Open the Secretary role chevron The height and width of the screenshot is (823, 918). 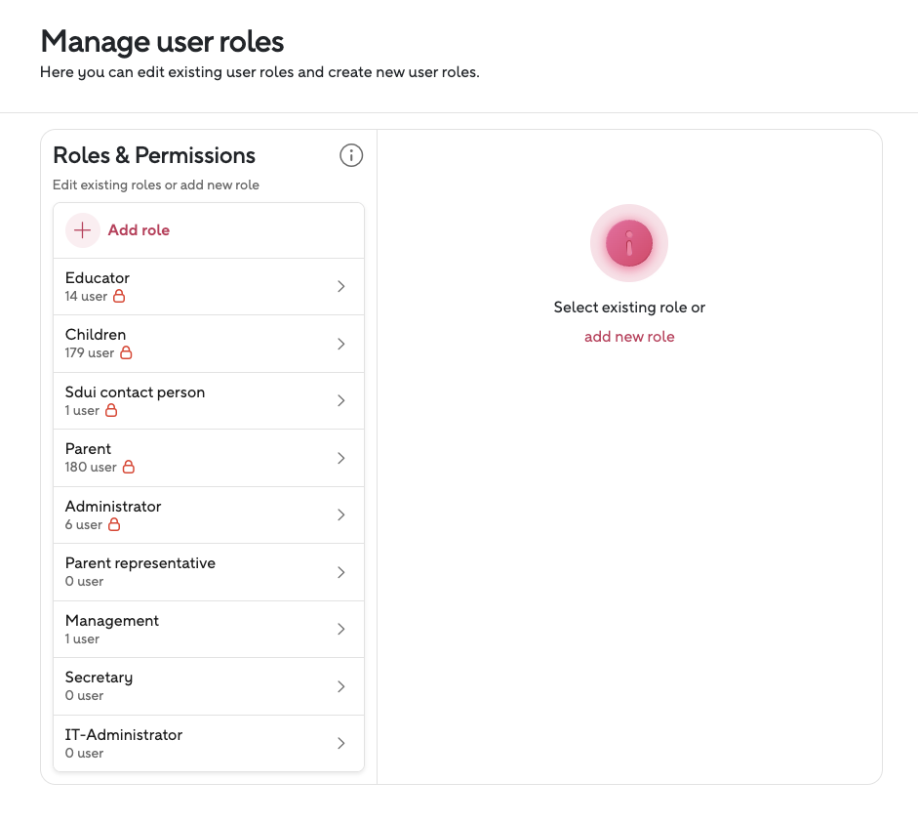coord(340,686)
